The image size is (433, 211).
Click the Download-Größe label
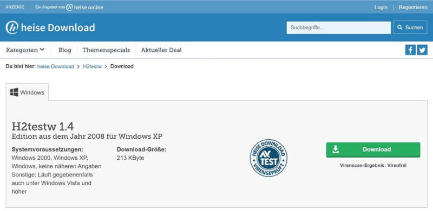pyautogui.click(x=142, y=149)
